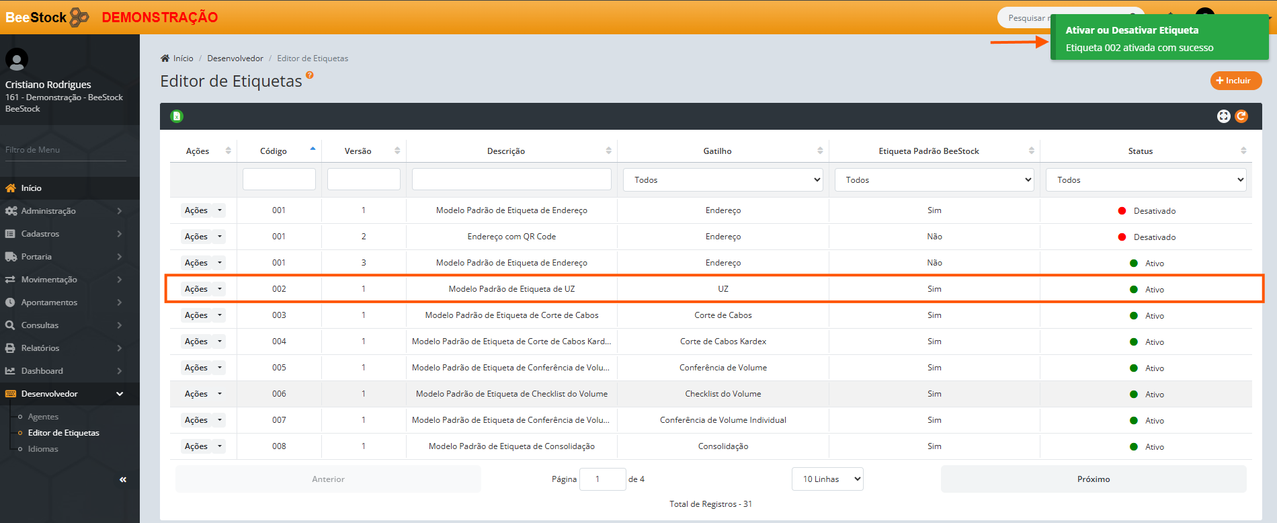Click the home icon in breadcrumb

[165, 58]
